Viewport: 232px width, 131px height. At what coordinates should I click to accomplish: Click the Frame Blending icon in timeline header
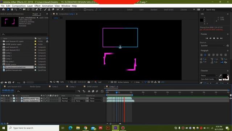click(x=93, y=91)
